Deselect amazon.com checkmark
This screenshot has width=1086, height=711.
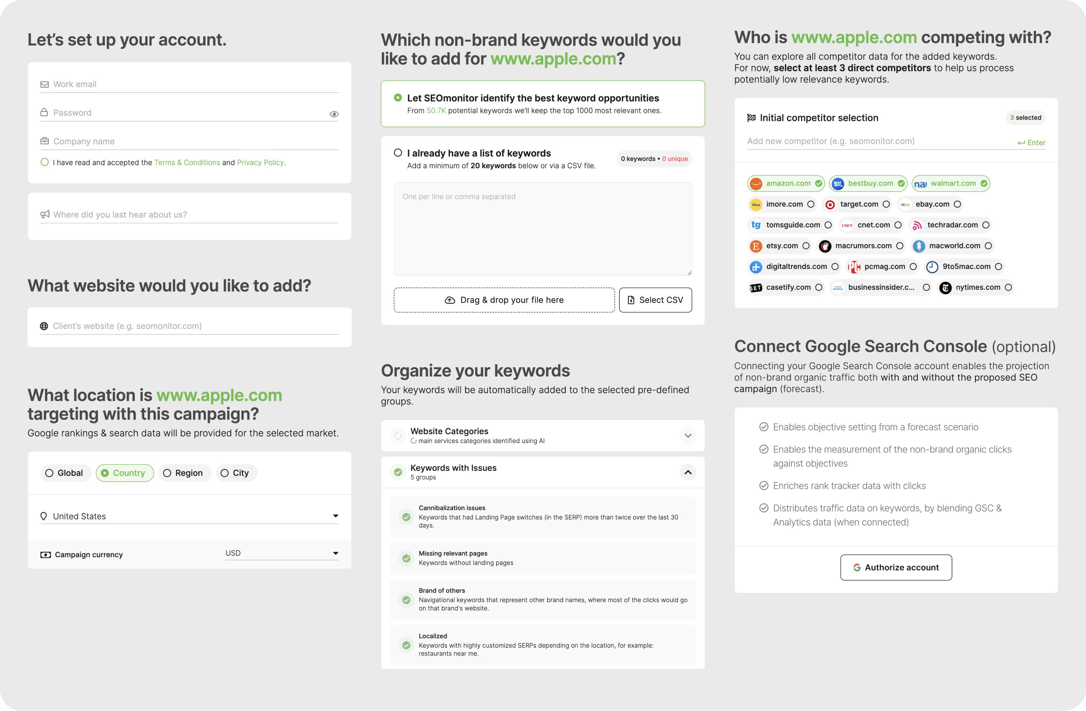(818, 184)
